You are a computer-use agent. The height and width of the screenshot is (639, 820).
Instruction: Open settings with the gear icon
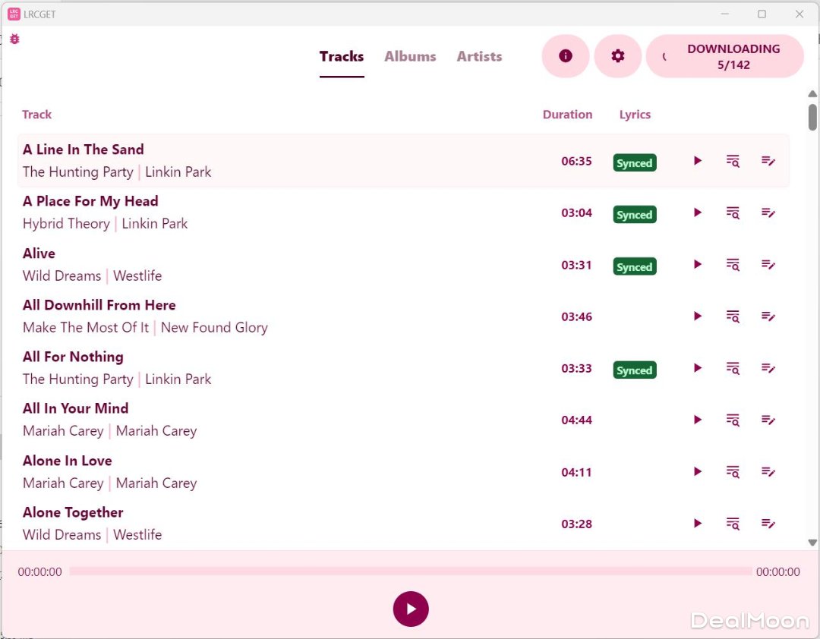[617, 56]
